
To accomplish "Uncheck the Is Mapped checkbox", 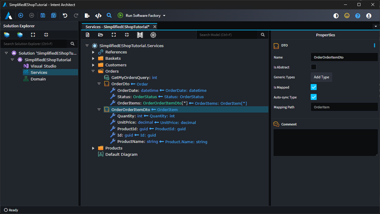I will pos(314,87).
